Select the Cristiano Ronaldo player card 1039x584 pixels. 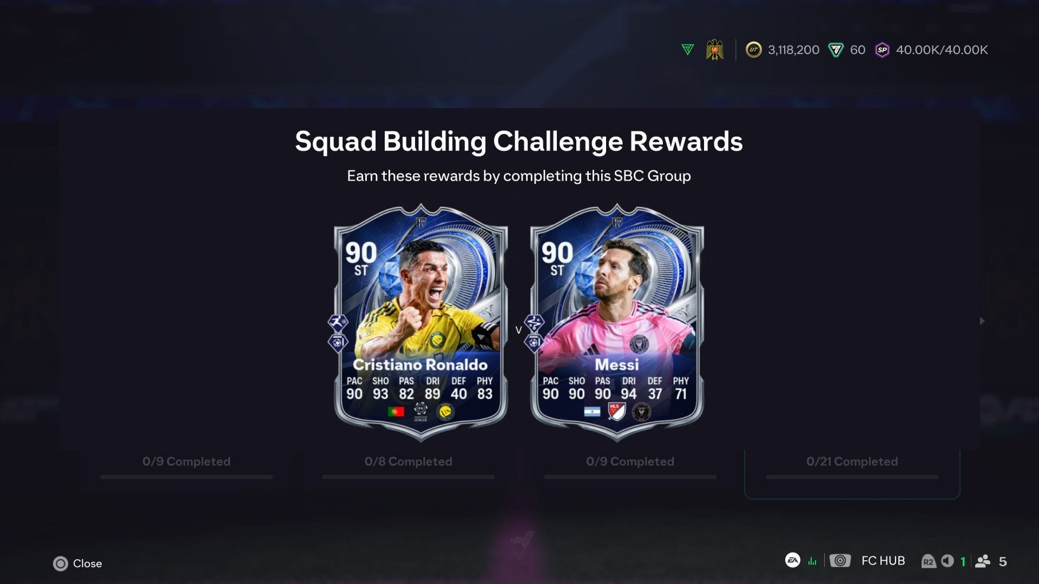(x=421, y=323)
